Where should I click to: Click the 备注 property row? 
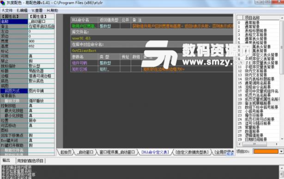(27, 26)
